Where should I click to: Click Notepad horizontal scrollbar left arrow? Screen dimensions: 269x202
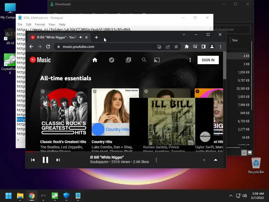[x=18, y=140]
